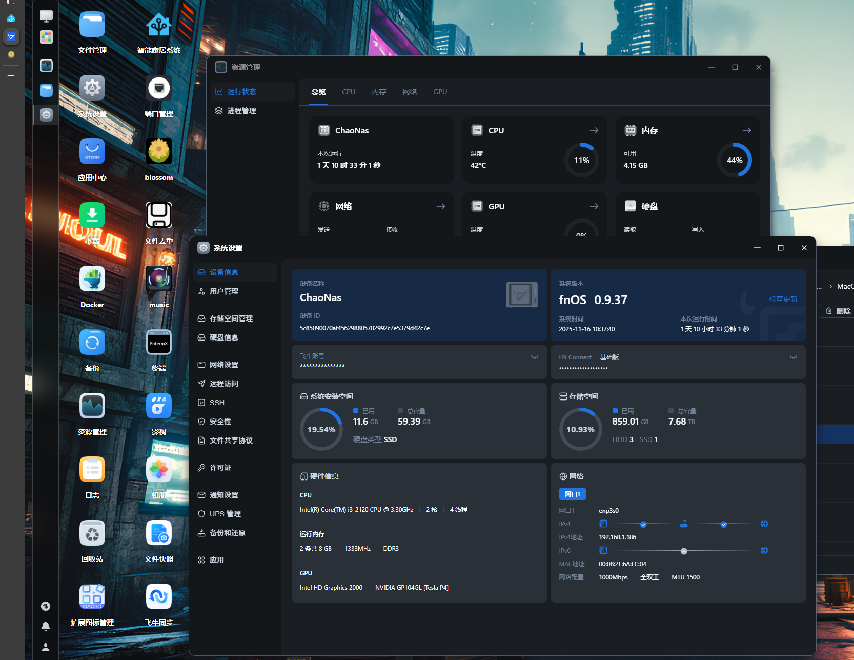Image resolution: width=854 pixels, height=660 pixels.
Task: Switch to the GPU tab in 资源管理
Action: (440, 92)
